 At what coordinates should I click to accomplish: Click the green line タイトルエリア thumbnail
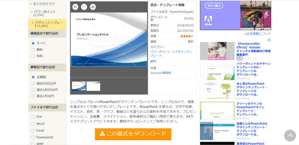pos(217,111)
